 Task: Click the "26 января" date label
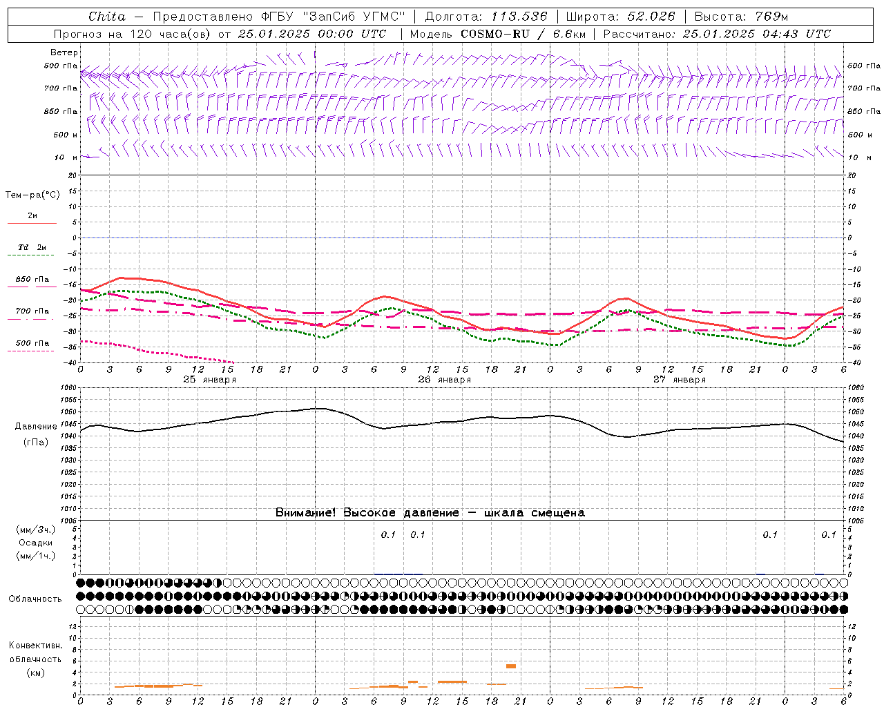(x=445, y=380)
